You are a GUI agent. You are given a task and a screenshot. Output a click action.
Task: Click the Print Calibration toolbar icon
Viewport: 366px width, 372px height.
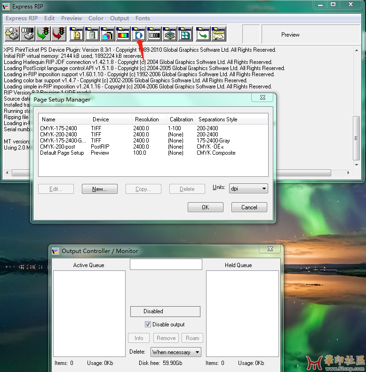click(28, 34)
